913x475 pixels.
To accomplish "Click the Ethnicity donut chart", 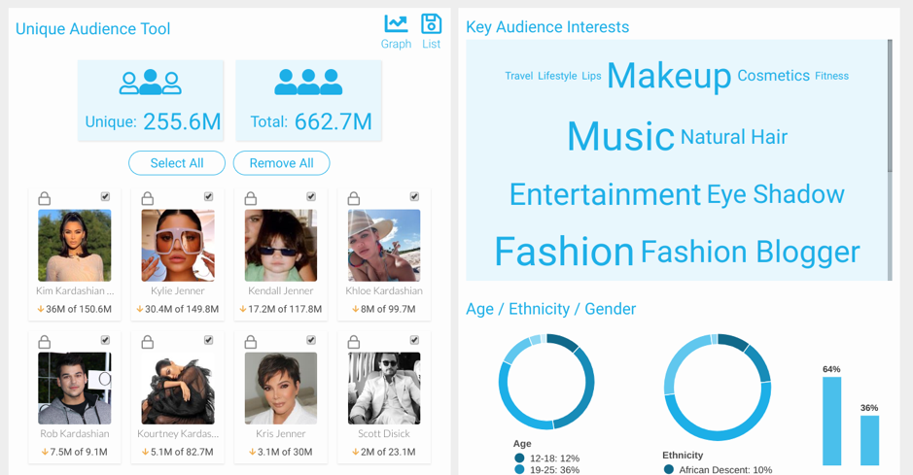I will tap(718, 388).
